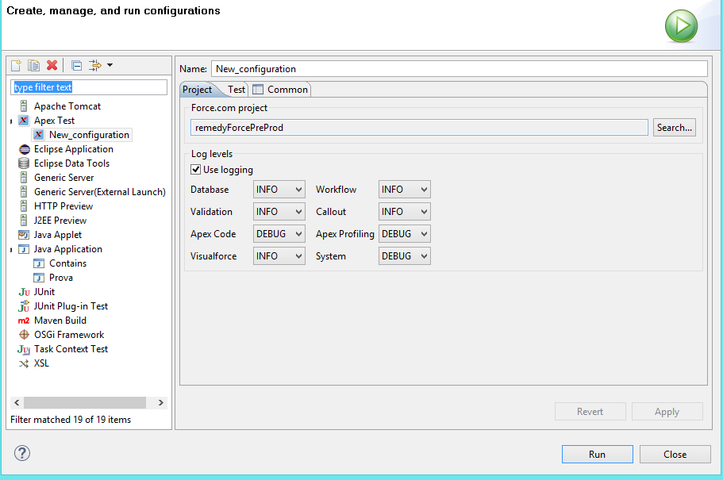
Task: Select the Maven Build configuration type
Action: pos(60,321)
